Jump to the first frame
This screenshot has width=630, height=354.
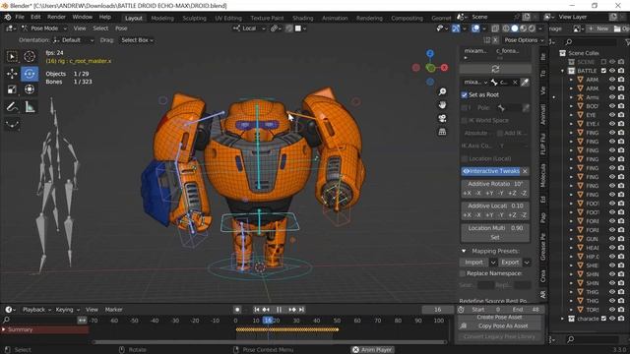click(256, 310)
